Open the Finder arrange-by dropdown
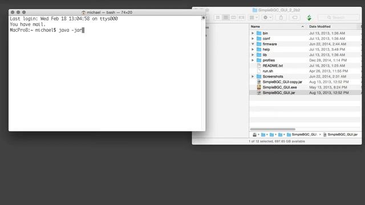The width and height of the screenshot is (365, 205). pos(253,18)
